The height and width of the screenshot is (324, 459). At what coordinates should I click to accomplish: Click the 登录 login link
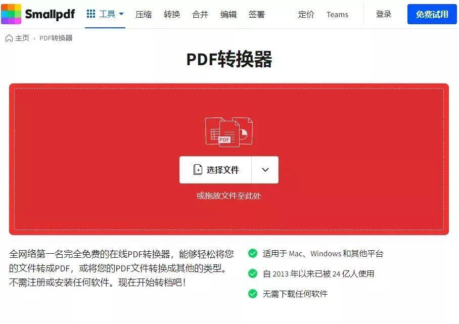(384, 14)
